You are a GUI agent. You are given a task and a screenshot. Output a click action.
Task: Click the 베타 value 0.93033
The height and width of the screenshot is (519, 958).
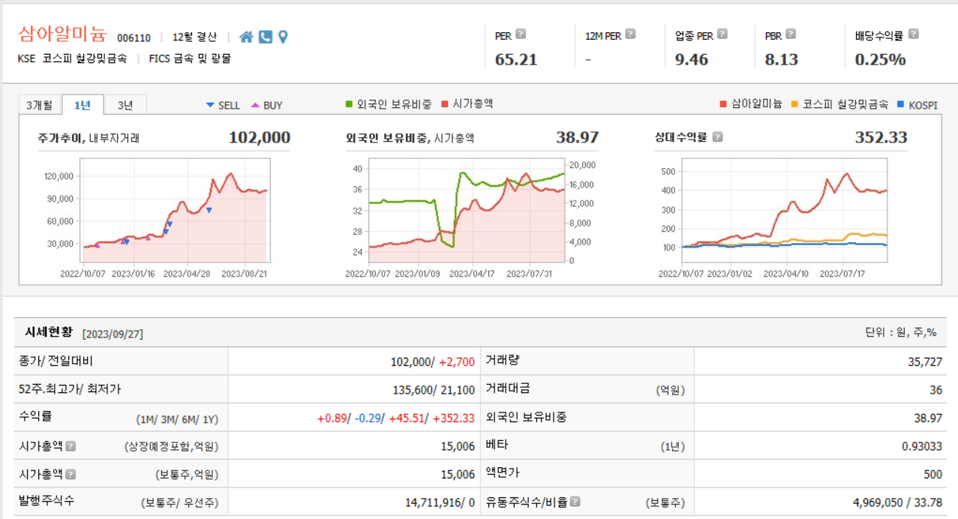pos(922,445)
